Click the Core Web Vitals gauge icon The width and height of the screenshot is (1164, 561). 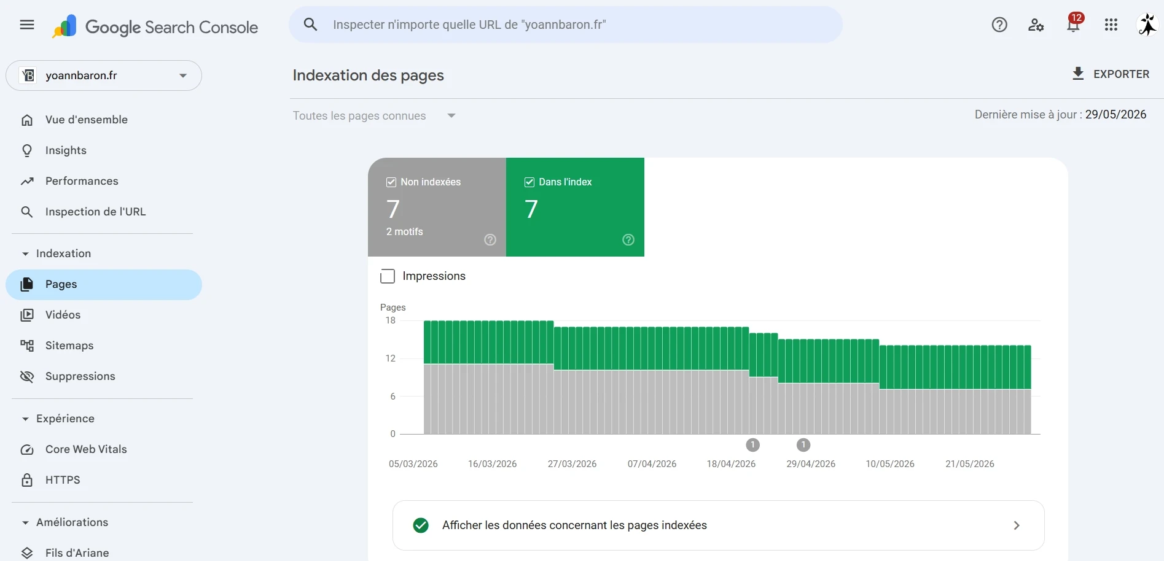(27, 449)
